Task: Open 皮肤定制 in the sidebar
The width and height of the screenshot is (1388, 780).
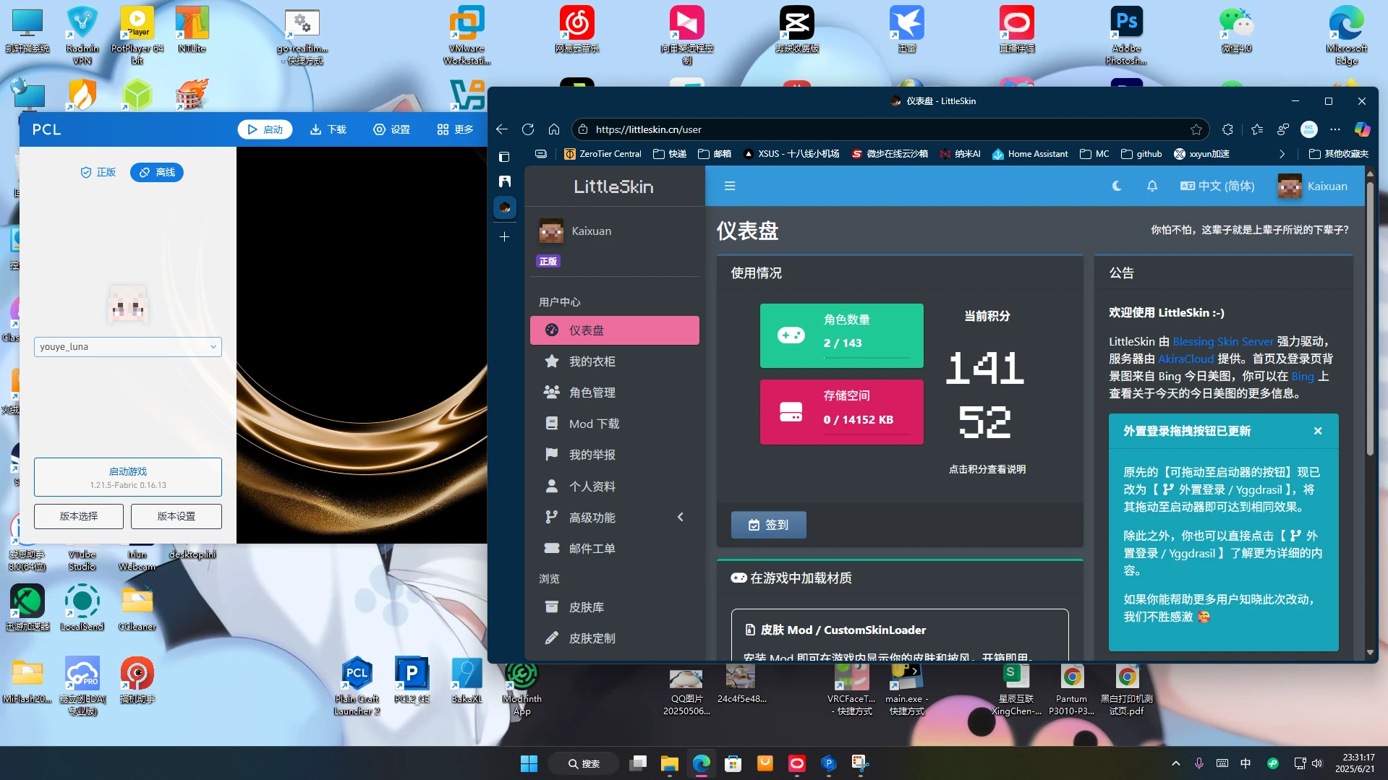Action: [x=614, y=638]
